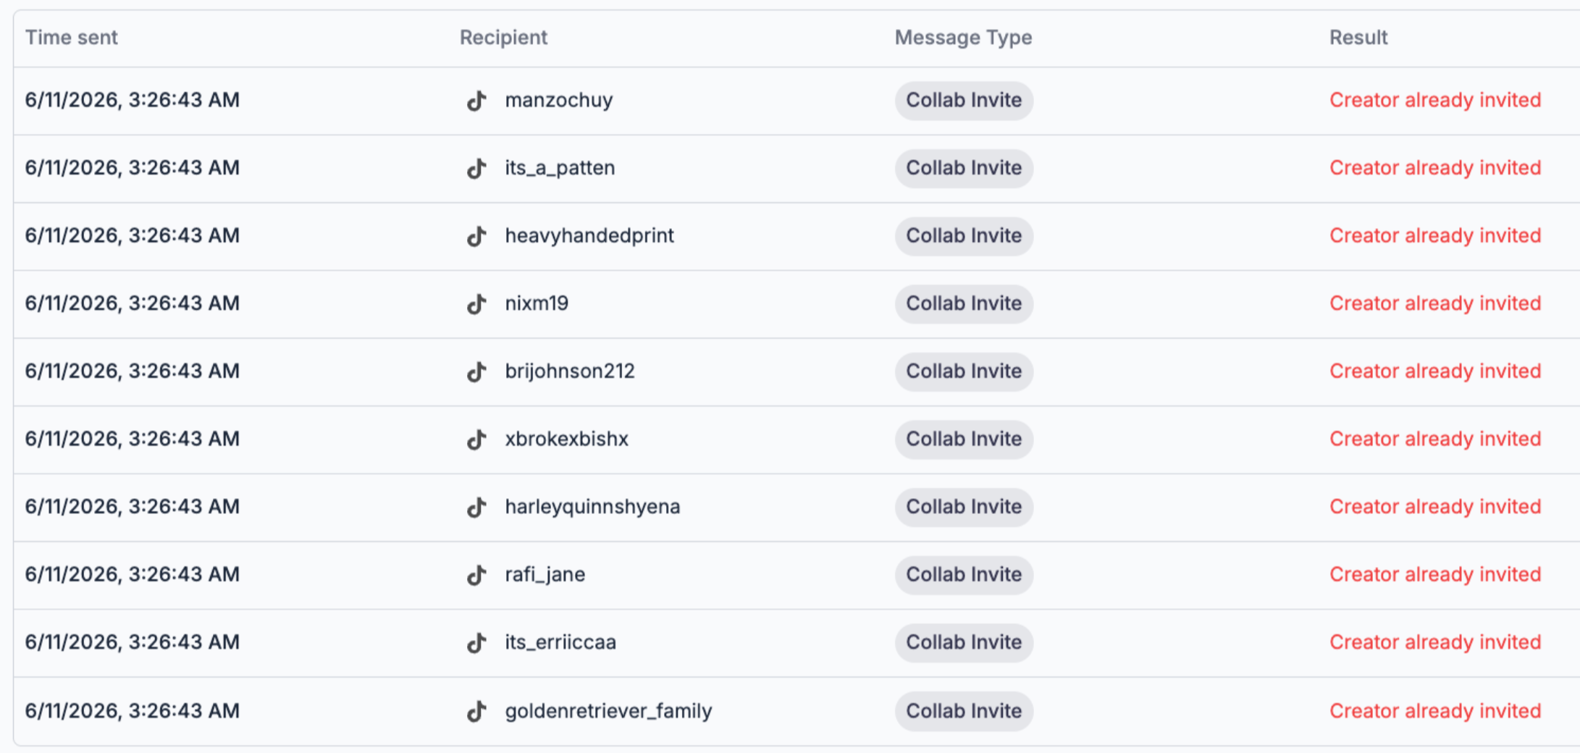Click the Message Type column header
Screen dimensions: 1580x753
pyautogui.click(x=963, y=38)
